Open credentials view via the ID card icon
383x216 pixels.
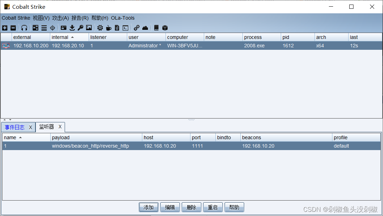[x=64, y=28]
